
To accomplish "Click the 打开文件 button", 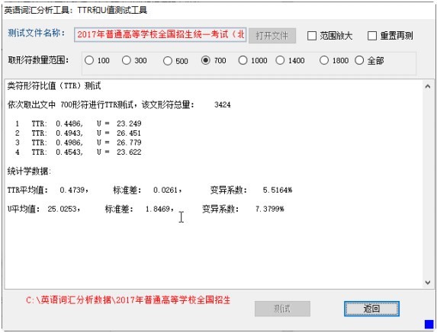I will click(x=272, y=36).
